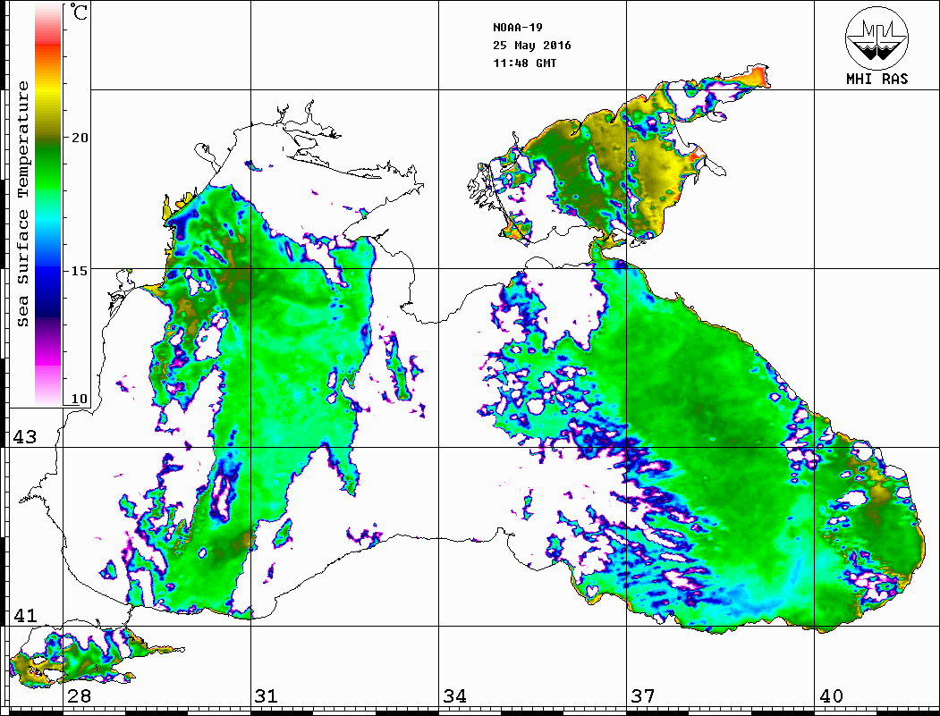Click latitude label '43'

click(x=25, y=437)
